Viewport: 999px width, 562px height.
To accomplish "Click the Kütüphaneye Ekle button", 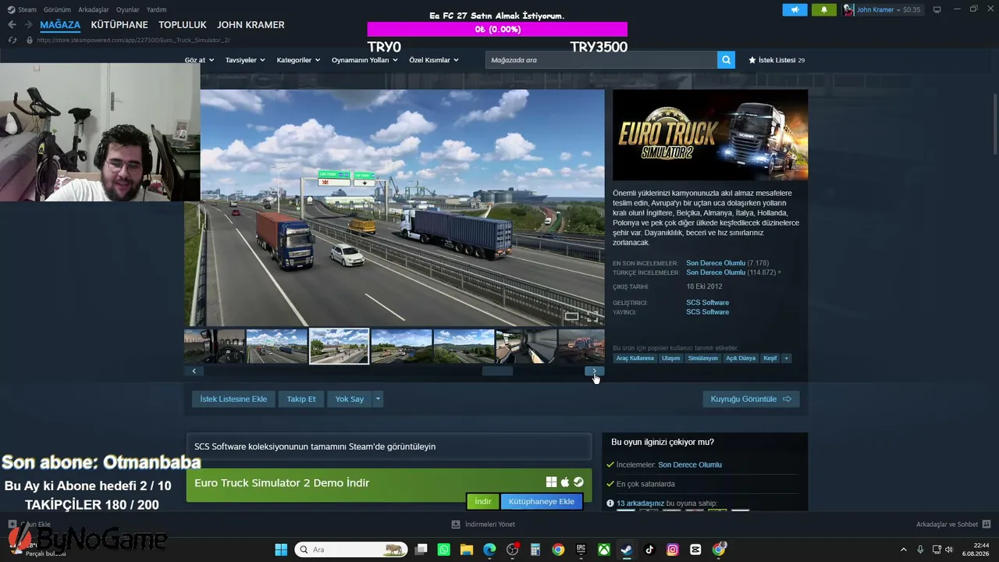I will pyautogui.click(x=542, y=502).
